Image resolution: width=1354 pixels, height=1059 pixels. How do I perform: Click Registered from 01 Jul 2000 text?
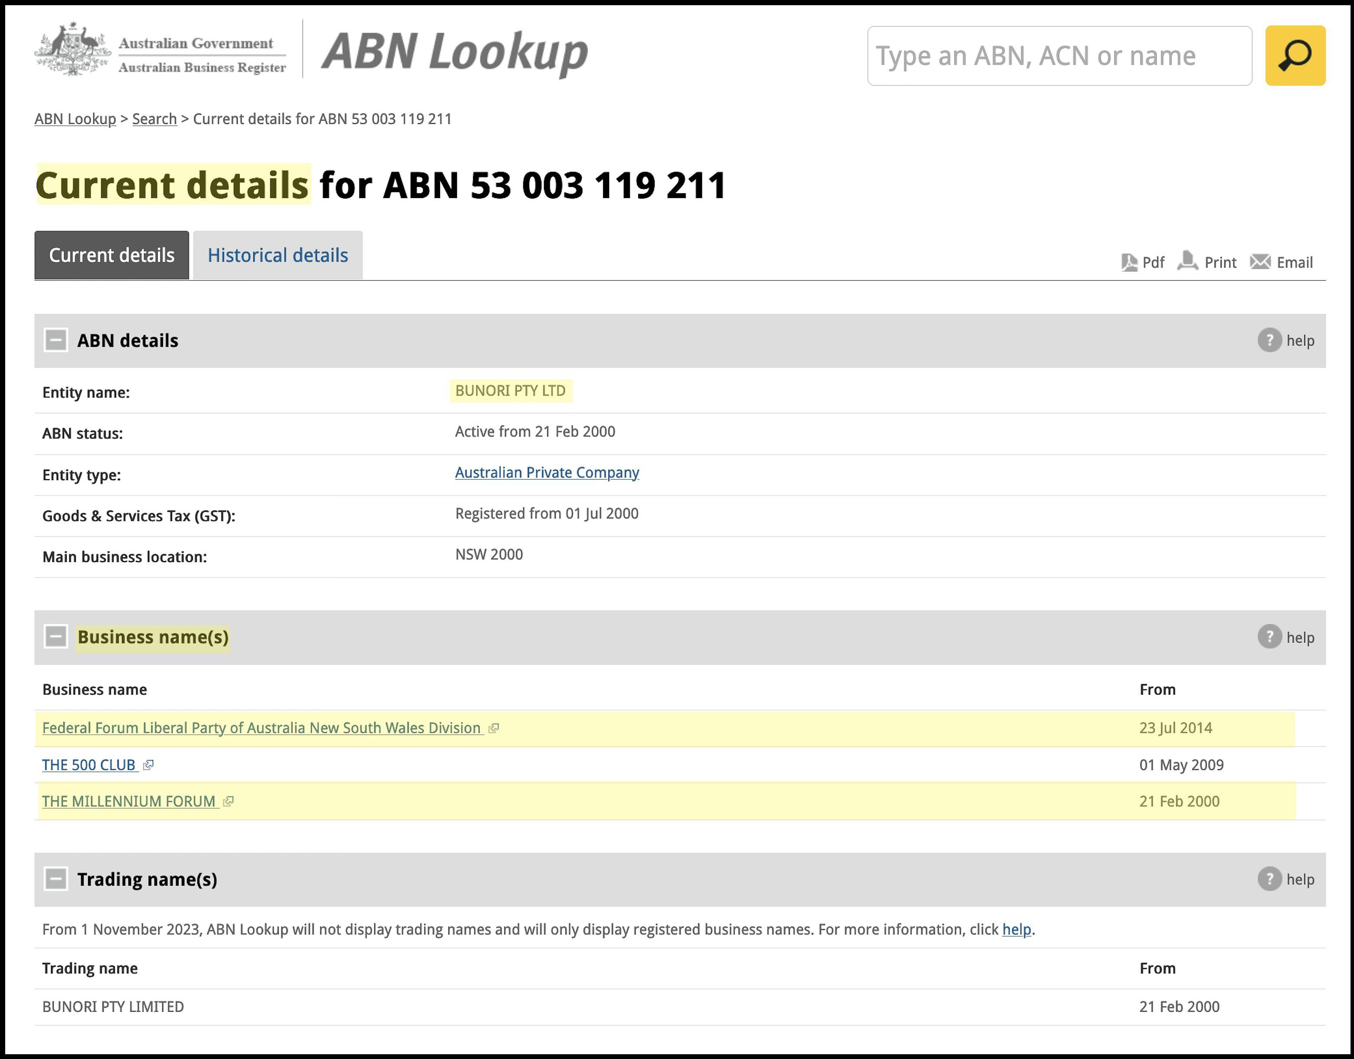click(x=546, y=513)
